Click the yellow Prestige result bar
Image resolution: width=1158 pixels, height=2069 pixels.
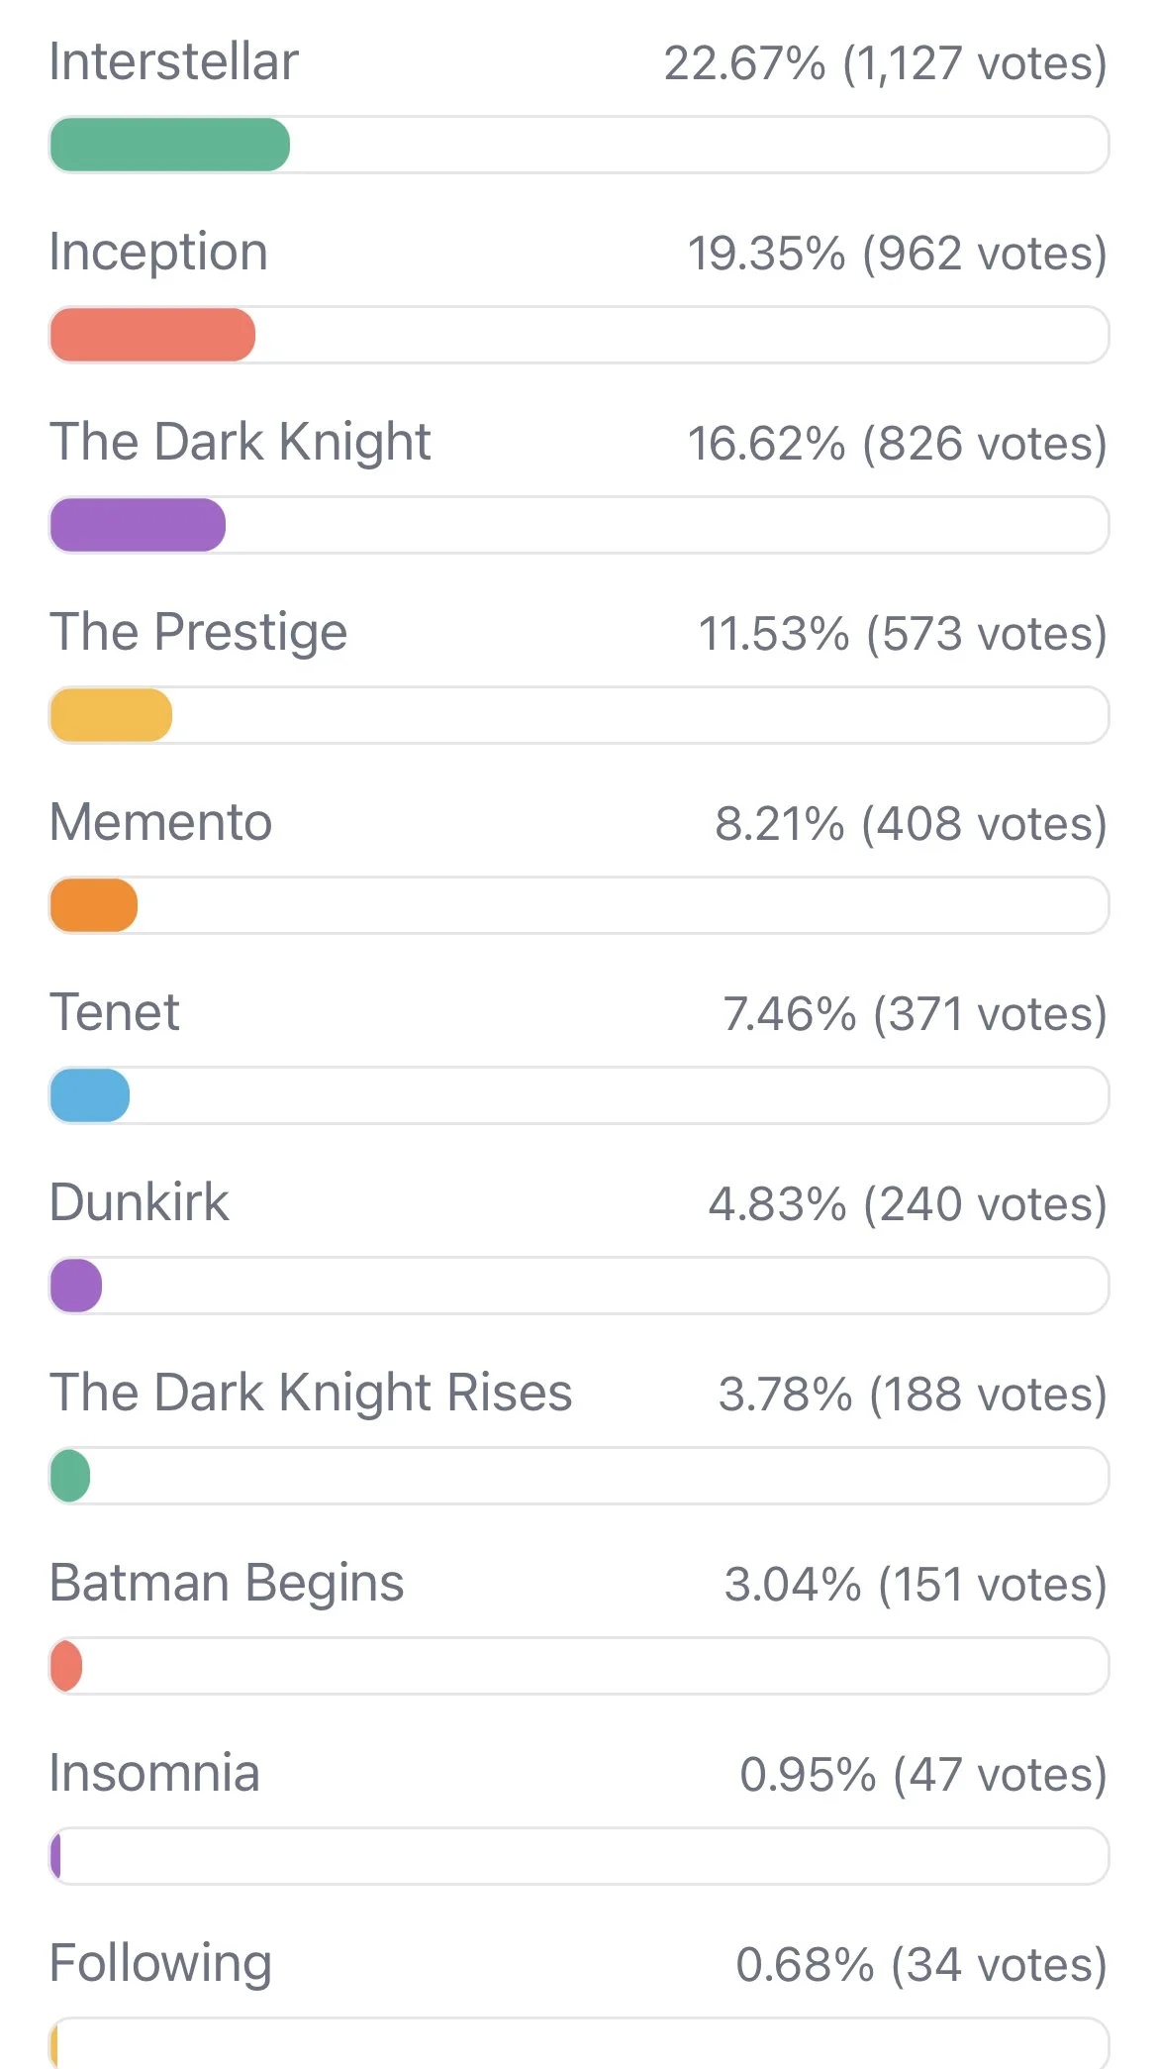[x=111, y=715]
